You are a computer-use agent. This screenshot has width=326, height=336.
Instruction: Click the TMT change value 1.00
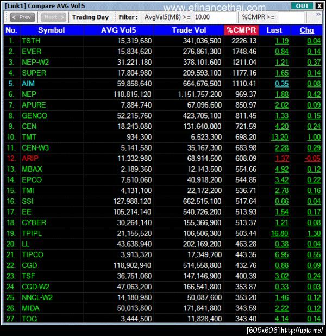point(314,137)
